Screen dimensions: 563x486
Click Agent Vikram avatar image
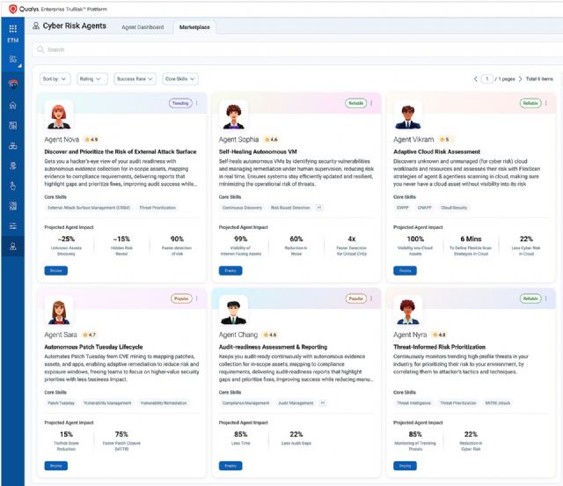coord(408,115)
